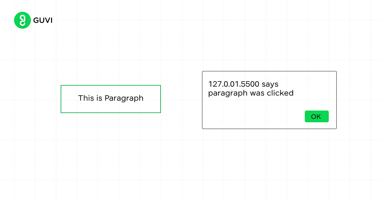The width and height of the screenshot is (383, 200).
Task: Click the GUVI wordmark text
Action: [x=43, y=20]
